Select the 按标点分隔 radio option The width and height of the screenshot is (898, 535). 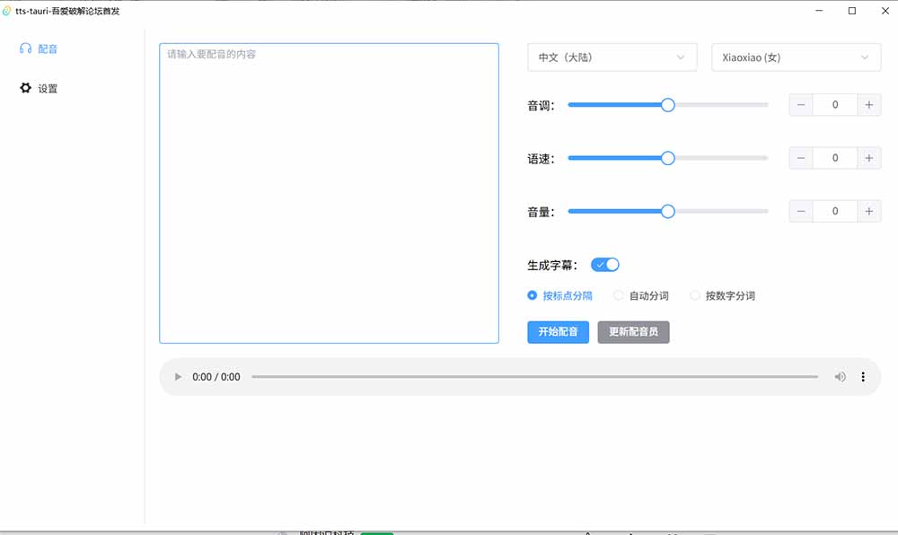coord(559,295)
